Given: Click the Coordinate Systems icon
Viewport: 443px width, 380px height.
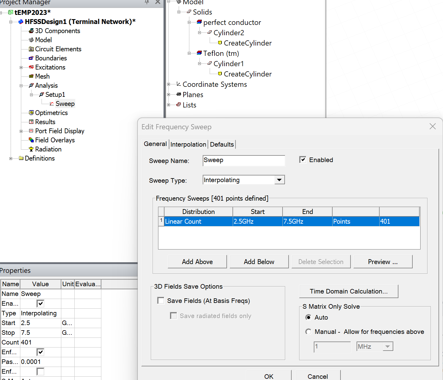Looking at the screenshot, I should click(x=179, y=84).
